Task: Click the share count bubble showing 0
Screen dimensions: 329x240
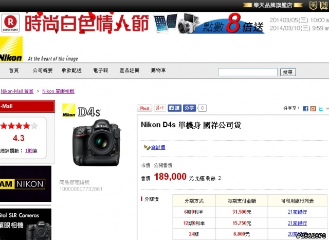Action: pyautogui.click(x=202, y=108)
